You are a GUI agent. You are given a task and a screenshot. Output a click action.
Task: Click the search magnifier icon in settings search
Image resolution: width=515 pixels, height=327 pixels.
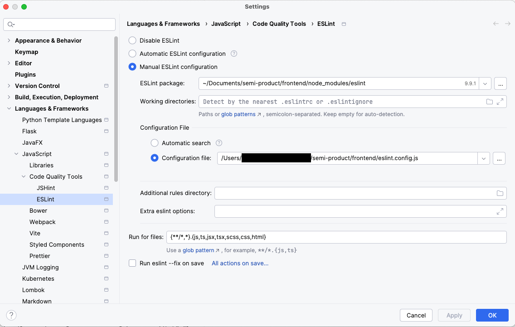coord(11,24)
